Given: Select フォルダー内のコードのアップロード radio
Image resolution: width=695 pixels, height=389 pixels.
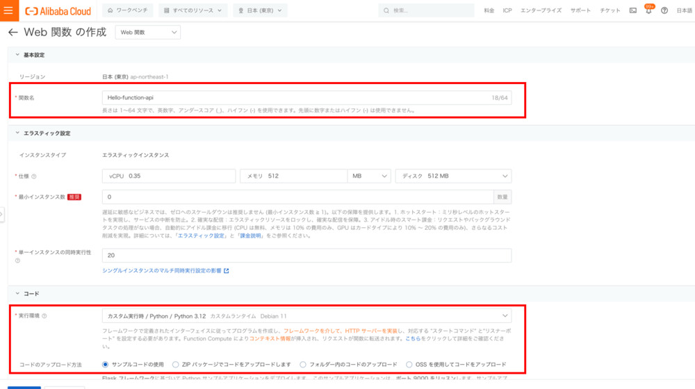Looking at the screenshot, I should (303, 364).
